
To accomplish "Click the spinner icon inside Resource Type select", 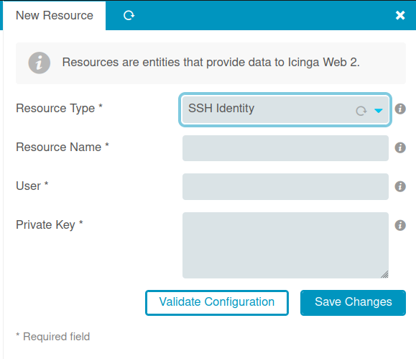I will coord(361,111).
